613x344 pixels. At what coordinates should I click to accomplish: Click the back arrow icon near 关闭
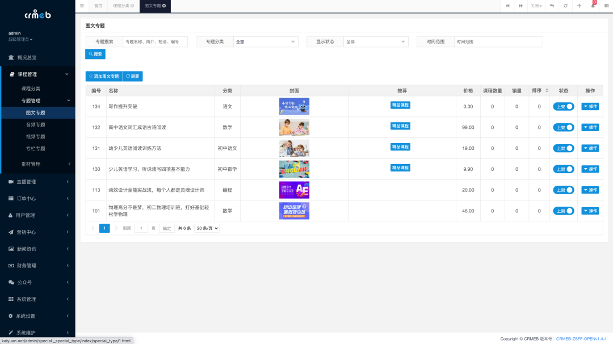[x=552, y=6]
